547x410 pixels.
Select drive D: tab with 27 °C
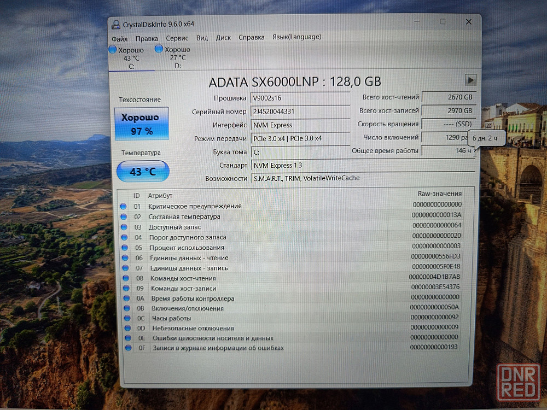pos(177,57)
